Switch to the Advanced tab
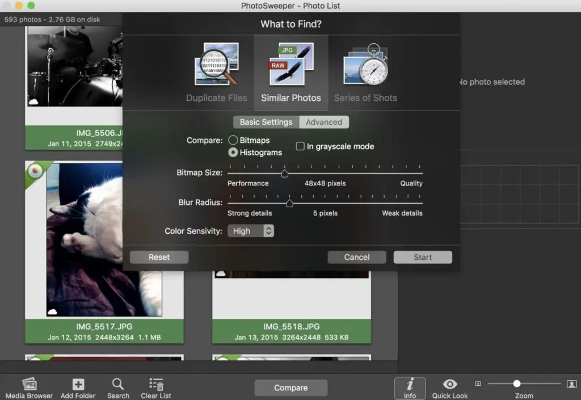The image size is (581, 400). tap(323, 122)
